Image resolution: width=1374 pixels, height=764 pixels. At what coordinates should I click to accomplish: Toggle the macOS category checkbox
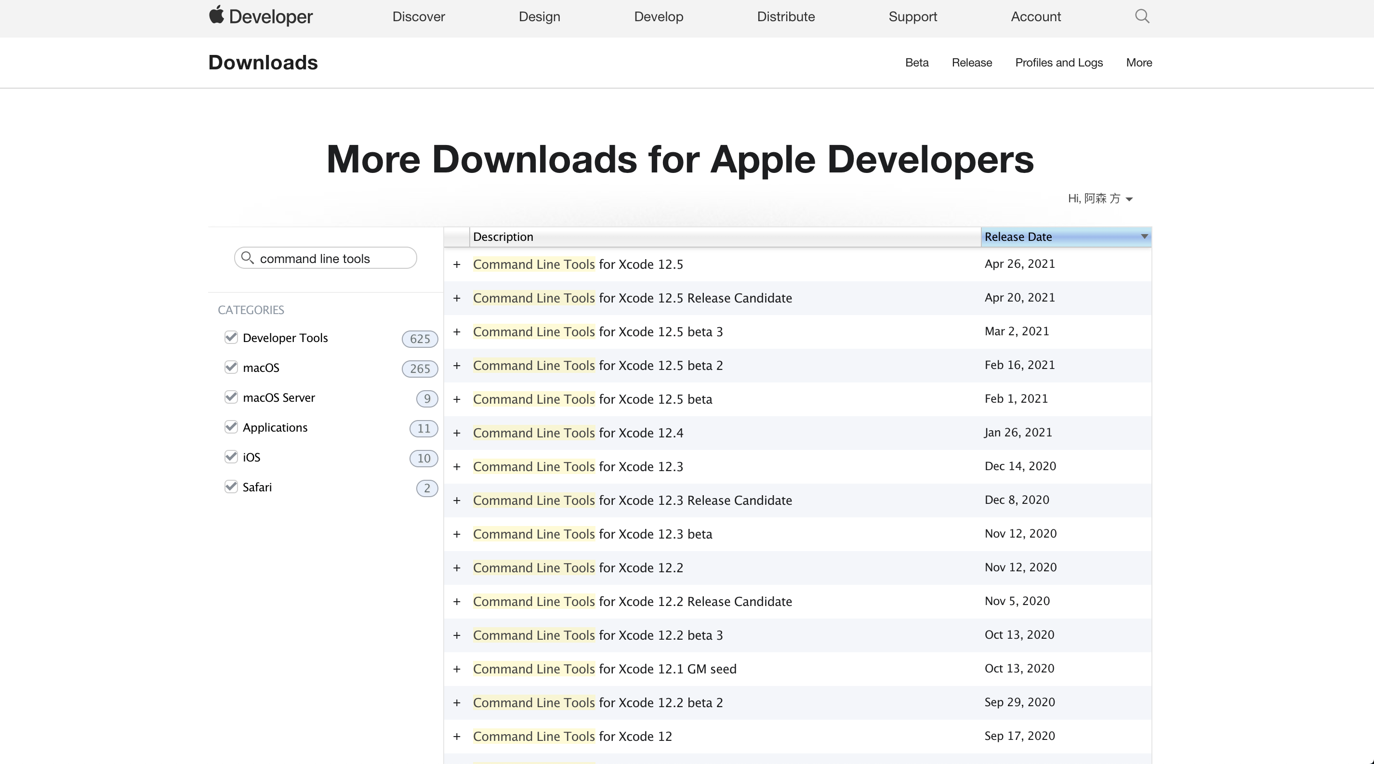[x=231, y=367]
